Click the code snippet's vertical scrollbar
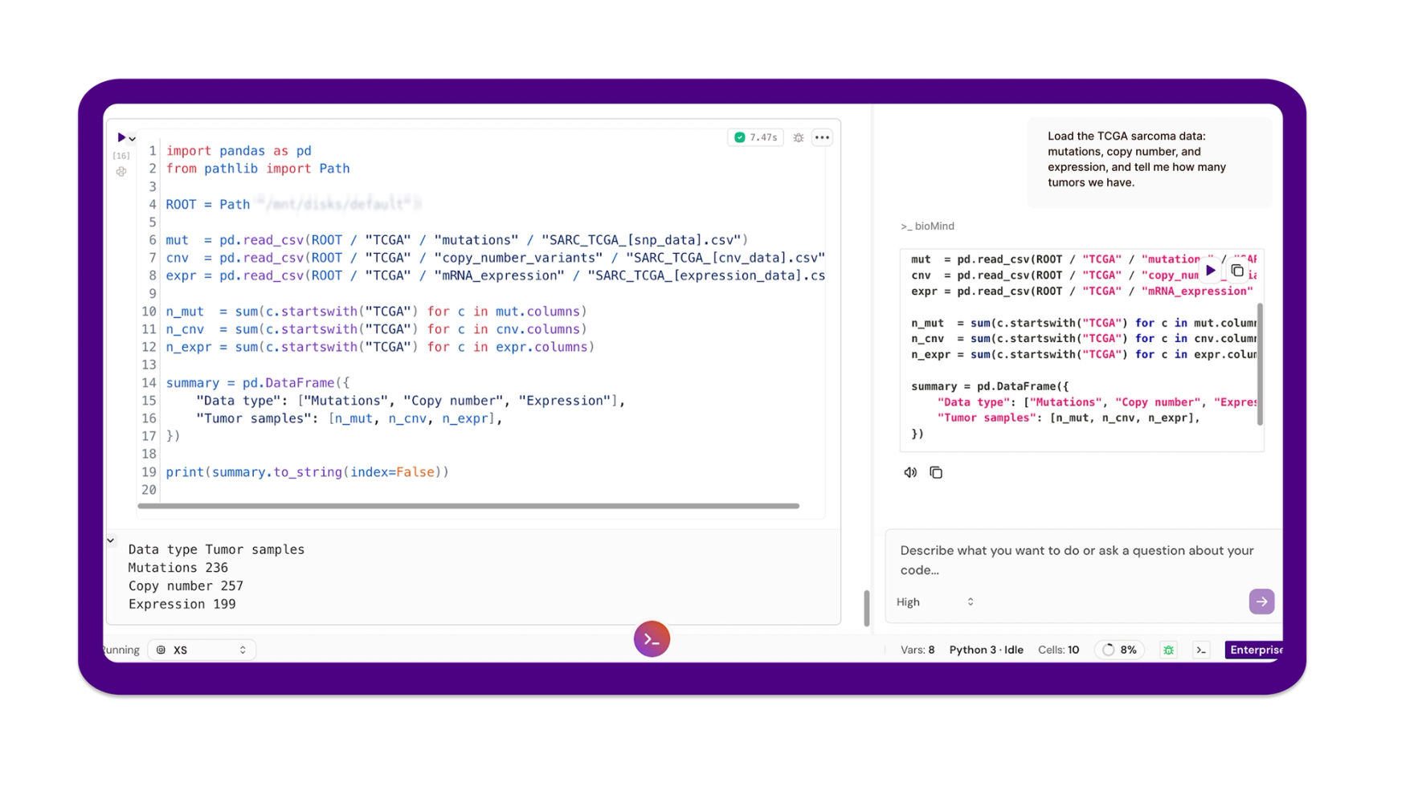Viewport: 1414px width, 795px height. click(1260, 364)
